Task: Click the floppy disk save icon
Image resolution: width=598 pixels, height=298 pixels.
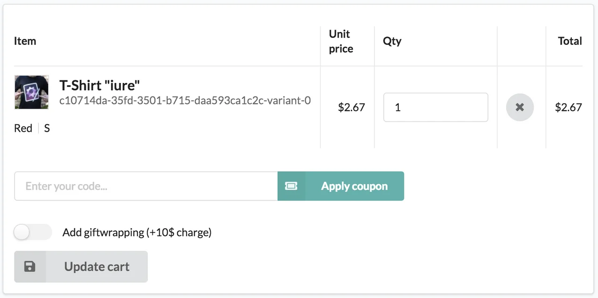Action: point(30,267)
